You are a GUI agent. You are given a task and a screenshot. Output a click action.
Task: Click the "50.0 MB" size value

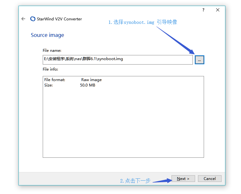point(88,85)
